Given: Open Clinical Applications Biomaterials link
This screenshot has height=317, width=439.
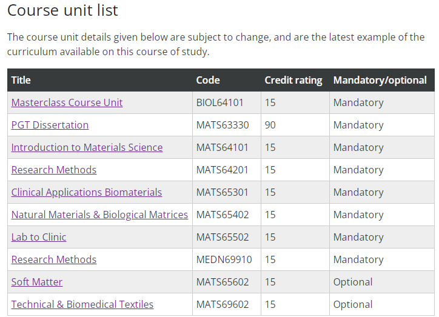Looking at the screenshot, I should 87,192.
